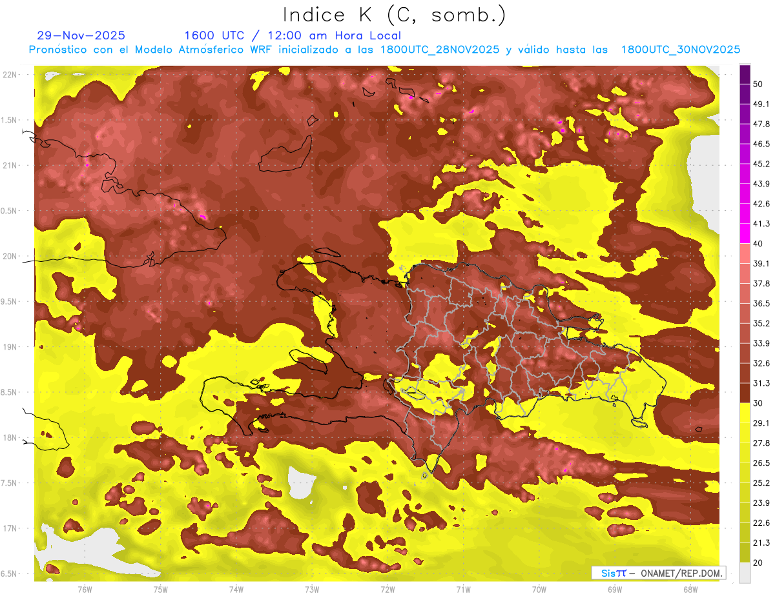
Task: Click the '46.5' colorbar label
Action: tap(761, 144)
